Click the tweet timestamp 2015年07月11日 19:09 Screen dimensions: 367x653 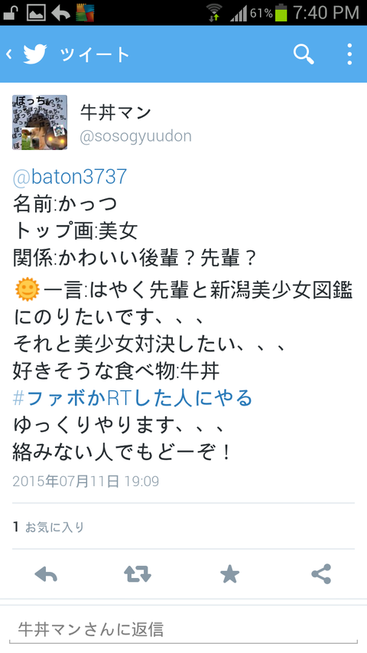pos(86,482)
